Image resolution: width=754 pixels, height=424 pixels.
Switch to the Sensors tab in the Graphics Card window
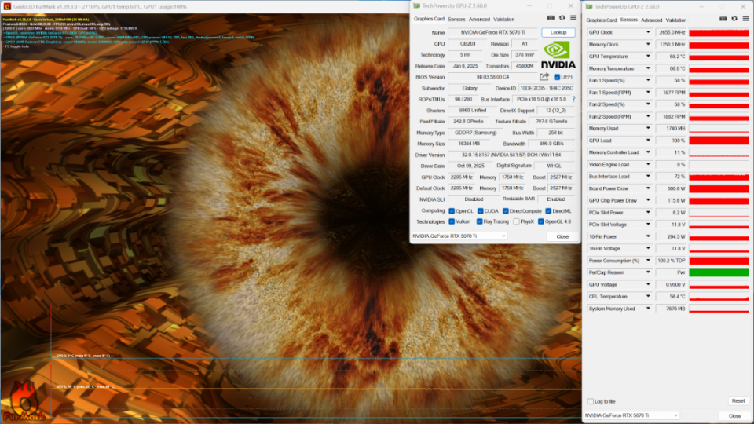(x=456, y=19)
